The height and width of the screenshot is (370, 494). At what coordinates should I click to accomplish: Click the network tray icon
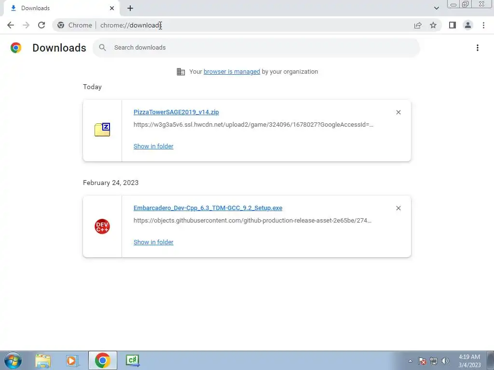click(x=434, y=361)
